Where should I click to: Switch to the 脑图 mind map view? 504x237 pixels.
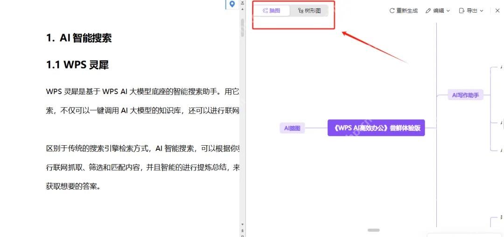pos(272,11)
